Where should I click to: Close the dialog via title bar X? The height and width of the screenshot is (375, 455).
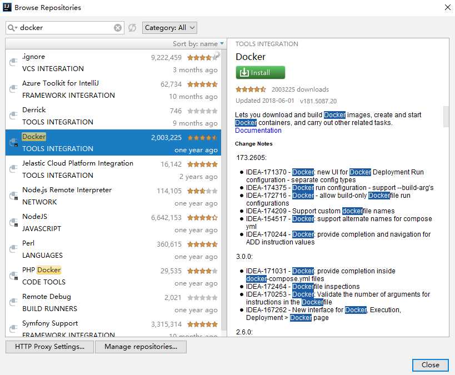point(448,7)
